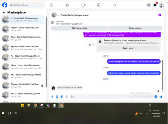Image resolution: width=168 pixels, height=124 pixels.
Task: Click More options button
Action: coord(135,28)
